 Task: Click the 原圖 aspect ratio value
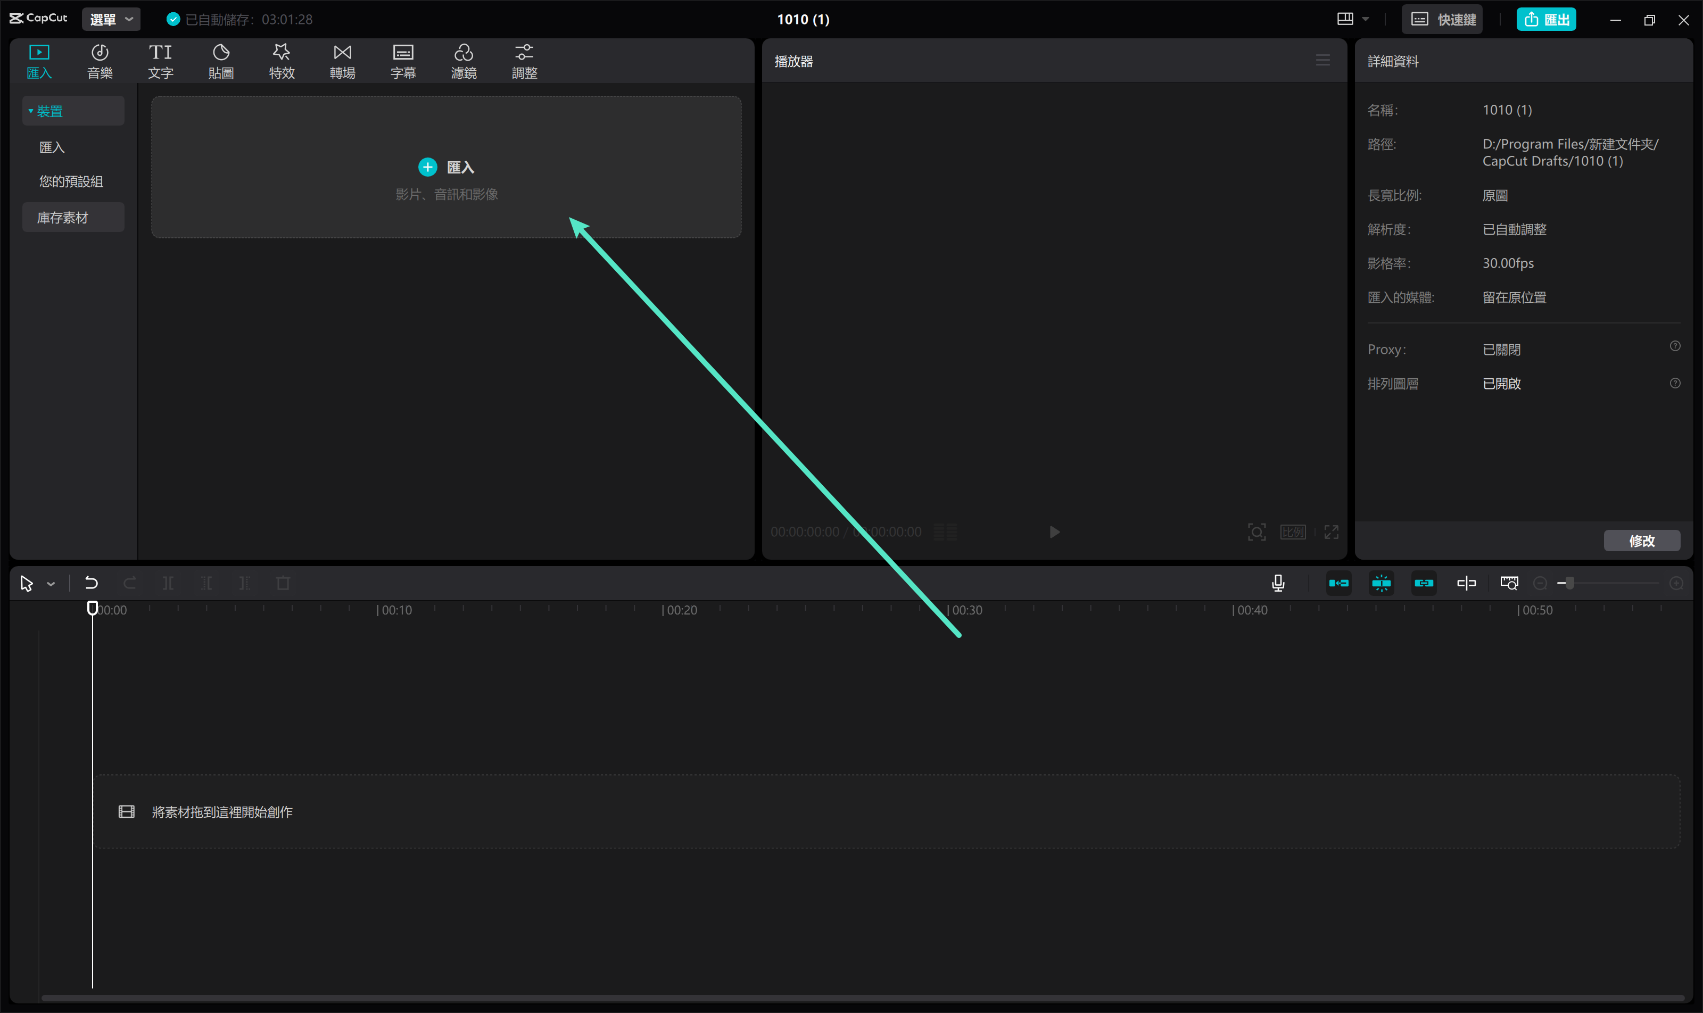[1495, 196]
